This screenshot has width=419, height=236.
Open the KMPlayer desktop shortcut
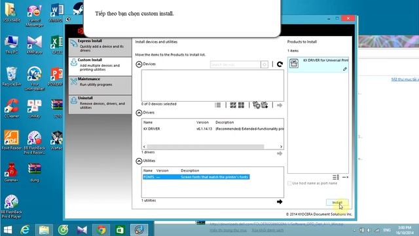click(34, 45)
